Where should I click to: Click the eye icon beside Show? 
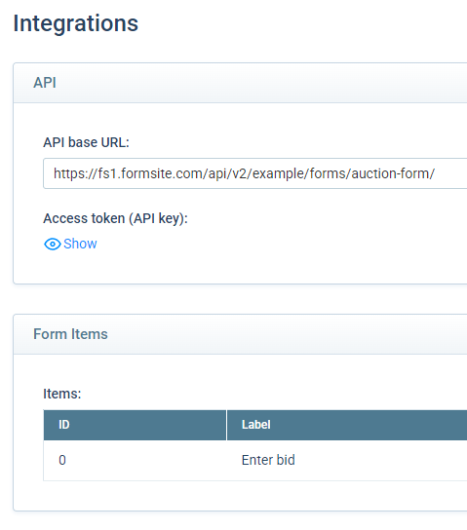point(53,244)
